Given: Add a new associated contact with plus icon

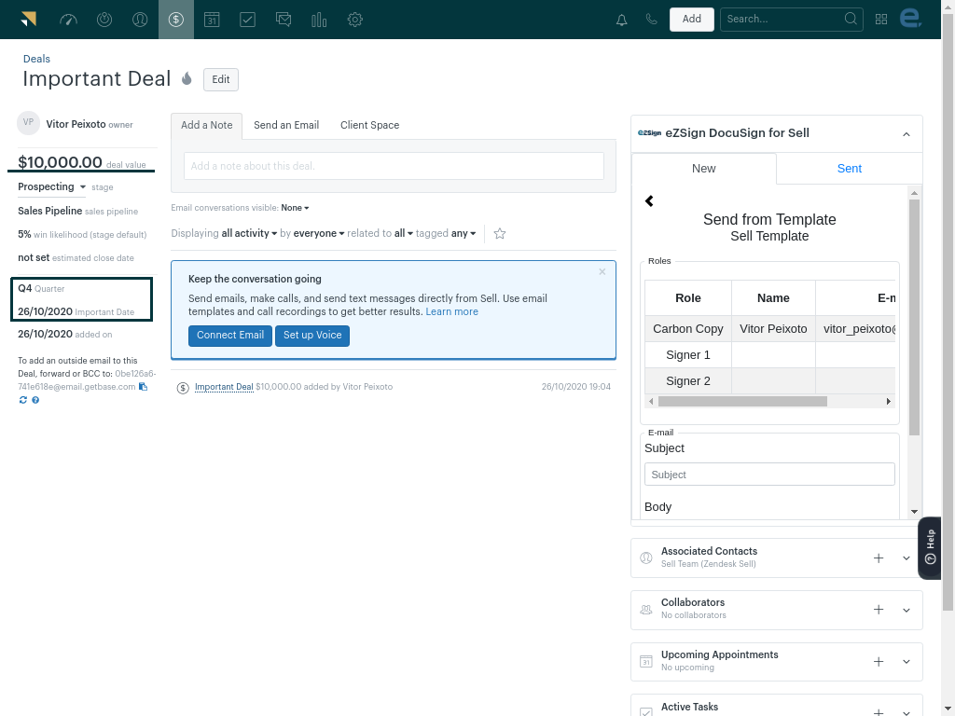Looking at the screenshot, I should pyautogui.click(x=878, y=558).
